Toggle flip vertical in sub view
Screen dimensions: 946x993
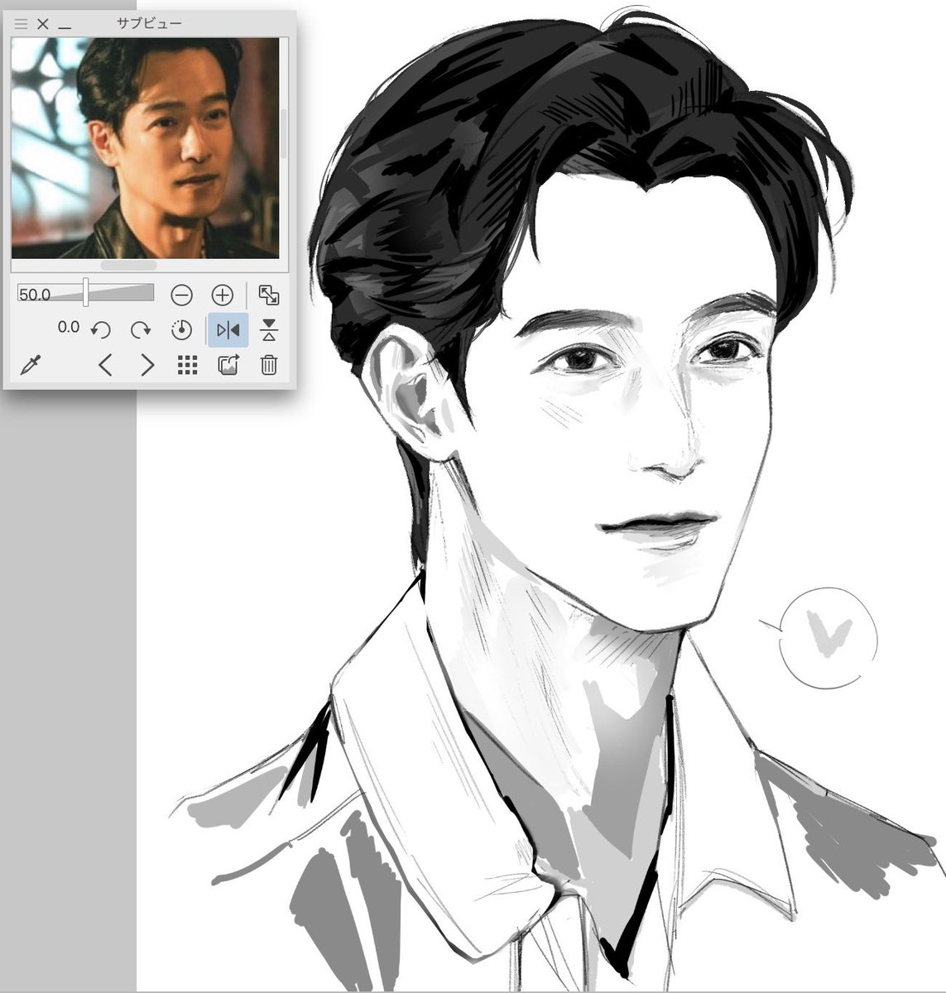(x=269, y=330)
